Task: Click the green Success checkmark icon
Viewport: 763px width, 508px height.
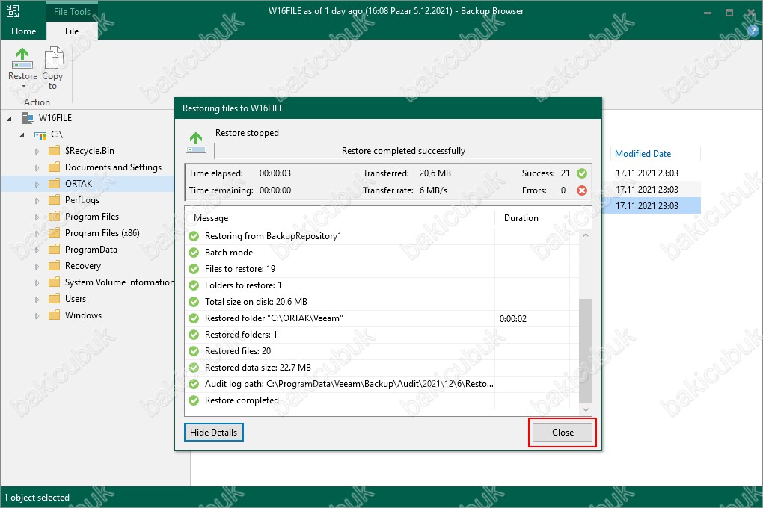Action: 581,173
